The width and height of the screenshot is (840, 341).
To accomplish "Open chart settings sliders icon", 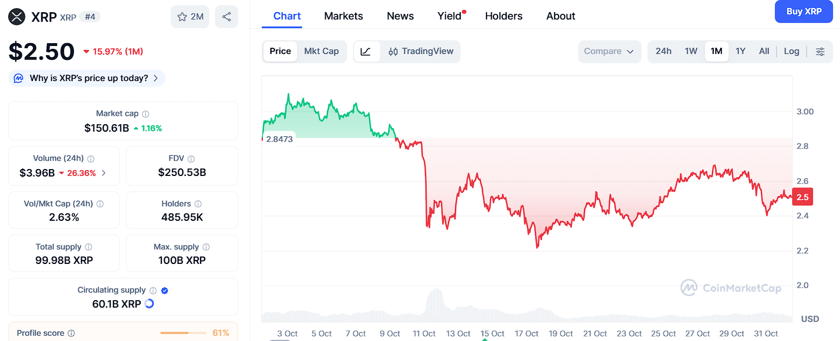I will click(820, 51).
